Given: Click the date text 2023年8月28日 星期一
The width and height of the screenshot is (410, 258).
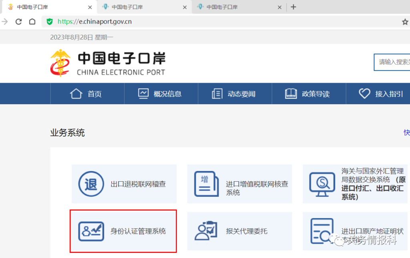Looking at the screenshot, I should [82, 37].
